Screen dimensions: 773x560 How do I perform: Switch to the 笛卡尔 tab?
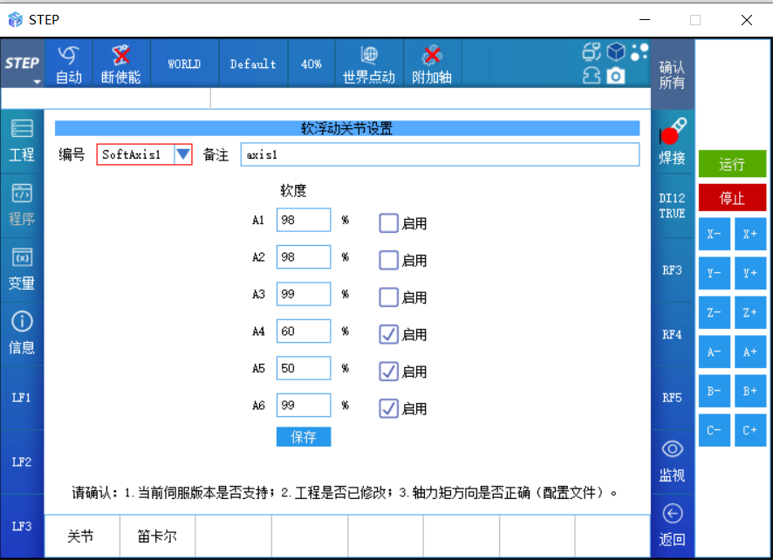pos(157,536)
